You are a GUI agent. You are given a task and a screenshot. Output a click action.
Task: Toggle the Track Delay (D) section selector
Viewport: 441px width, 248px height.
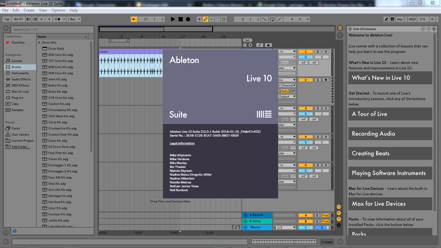point(339,225)
